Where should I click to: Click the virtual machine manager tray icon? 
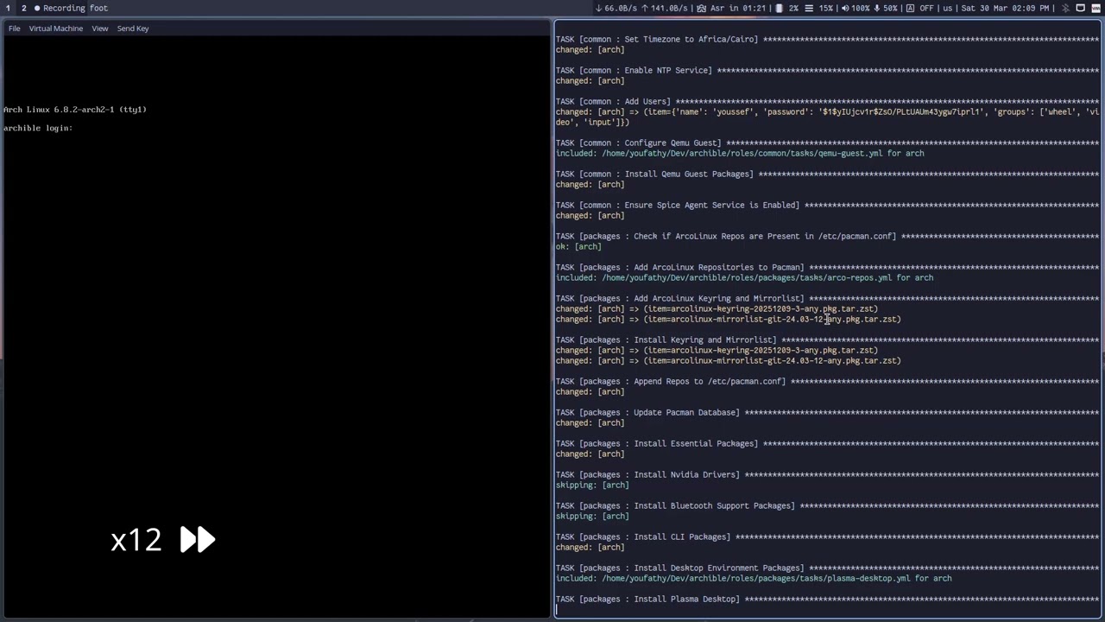(x=1096, y=8)
